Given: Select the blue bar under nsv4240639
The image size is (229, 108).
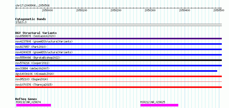Looking at the screenshot, I should point(118,55).
